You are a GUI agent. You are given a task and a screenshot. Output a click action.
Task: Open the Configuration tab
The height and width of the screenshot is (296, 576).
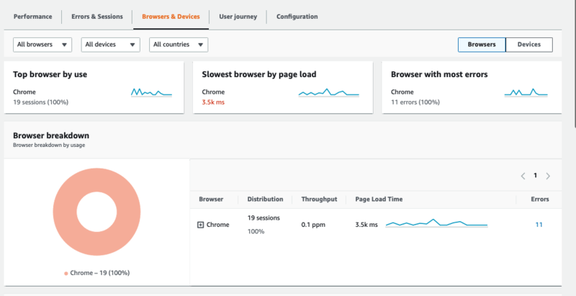(x=297, y=17)
